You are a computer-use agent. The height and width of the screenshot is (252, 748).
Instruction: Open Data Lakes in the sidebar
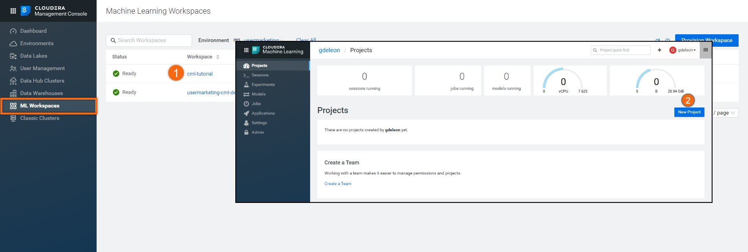[34, 56]
